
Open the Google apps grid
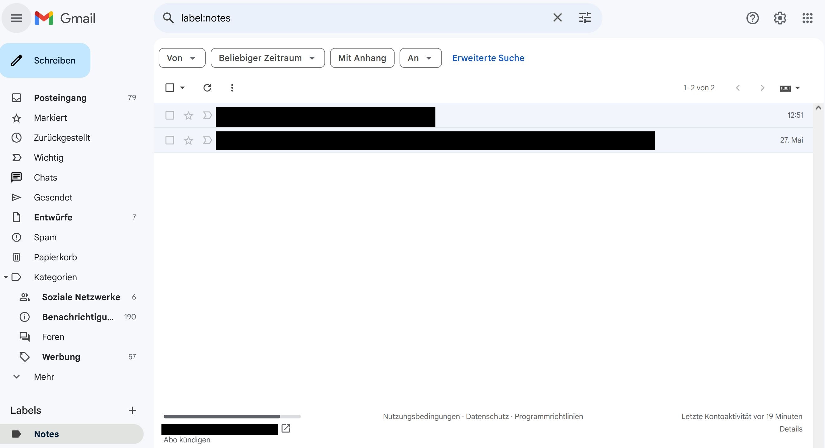807,18
